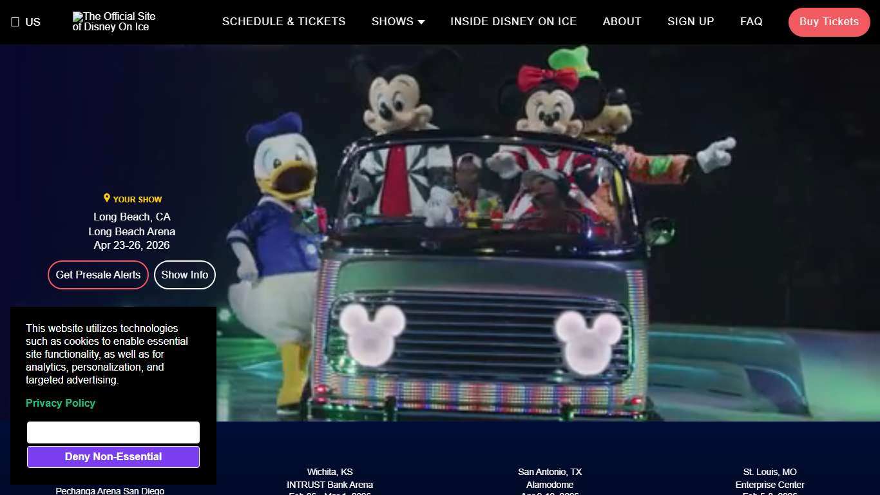The width and height of the screenshot is (880, 495).
Task: Select the St. Louis Enterprise Center show
Action: pos(770,478)
